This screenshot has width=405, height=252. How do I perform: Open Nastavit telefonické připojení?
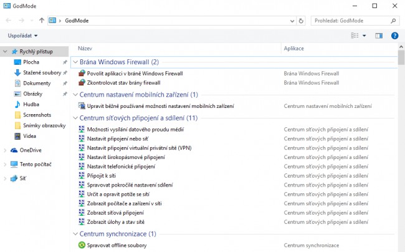coord(121,167)
